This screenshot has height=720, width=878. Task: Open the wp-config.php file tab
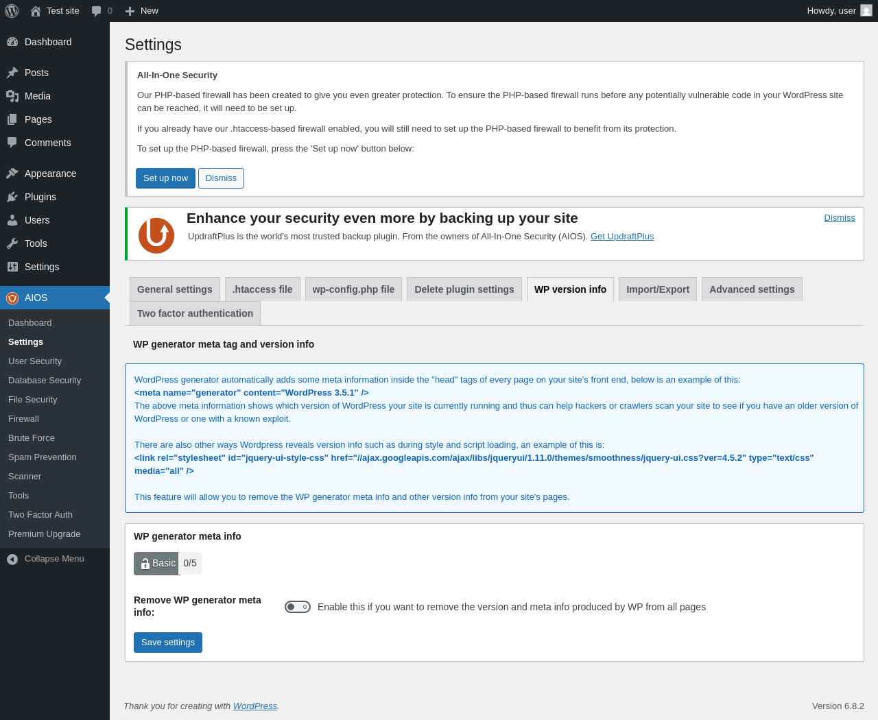pyautogui.click(x=353, y=289)
